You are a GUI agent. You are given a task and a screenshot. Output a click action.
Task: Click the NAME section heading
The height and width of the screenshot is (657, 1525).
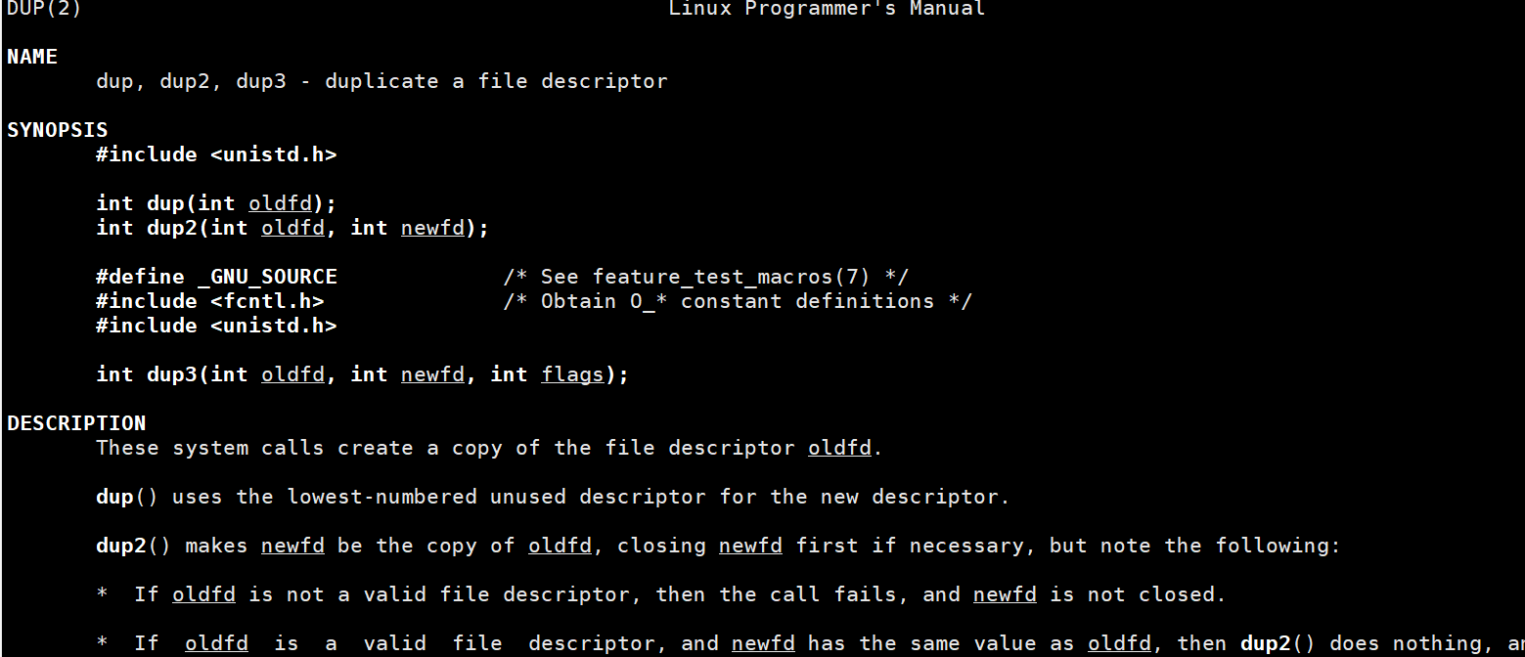pyautogui.click(x=32, y=57)
